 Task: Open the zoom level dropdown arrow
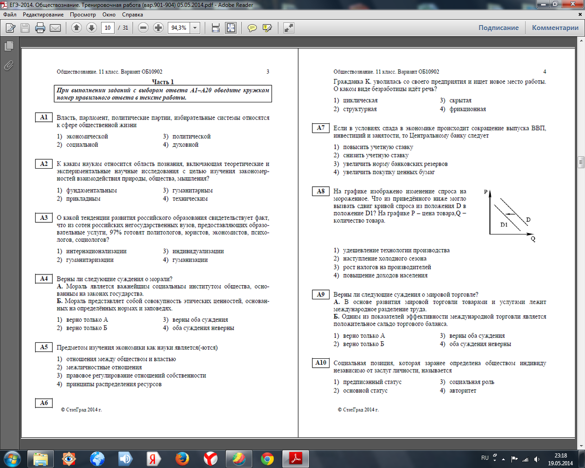[195, 28]
